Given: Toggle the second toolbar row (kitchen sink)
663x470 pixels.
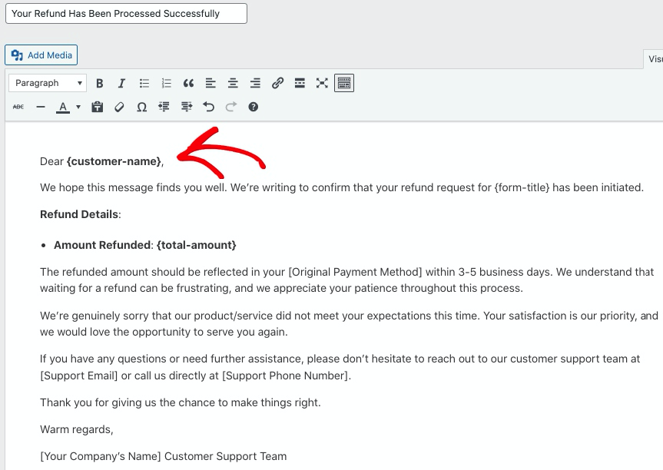Looking at the screenshot, I should pos(344,83).
